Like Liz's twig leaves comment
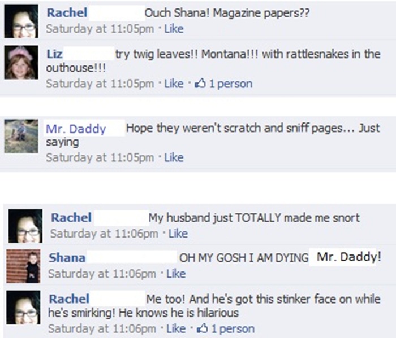Viewport: 396px width, 338px height. (174, 84)
